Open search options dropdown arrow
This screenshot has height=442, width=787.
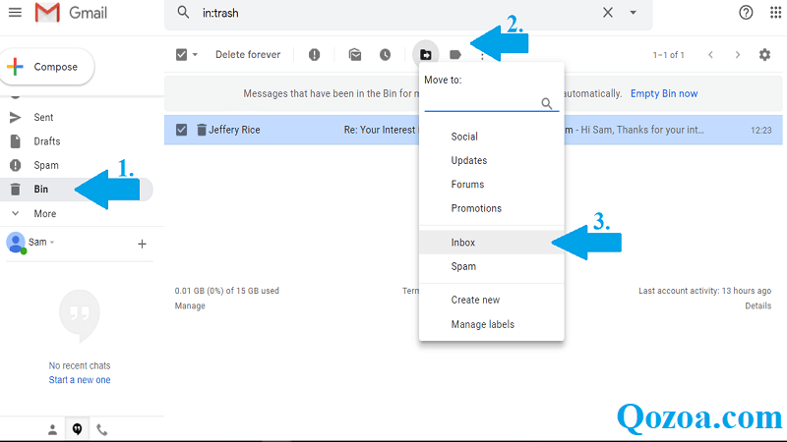tap(633, 13)
